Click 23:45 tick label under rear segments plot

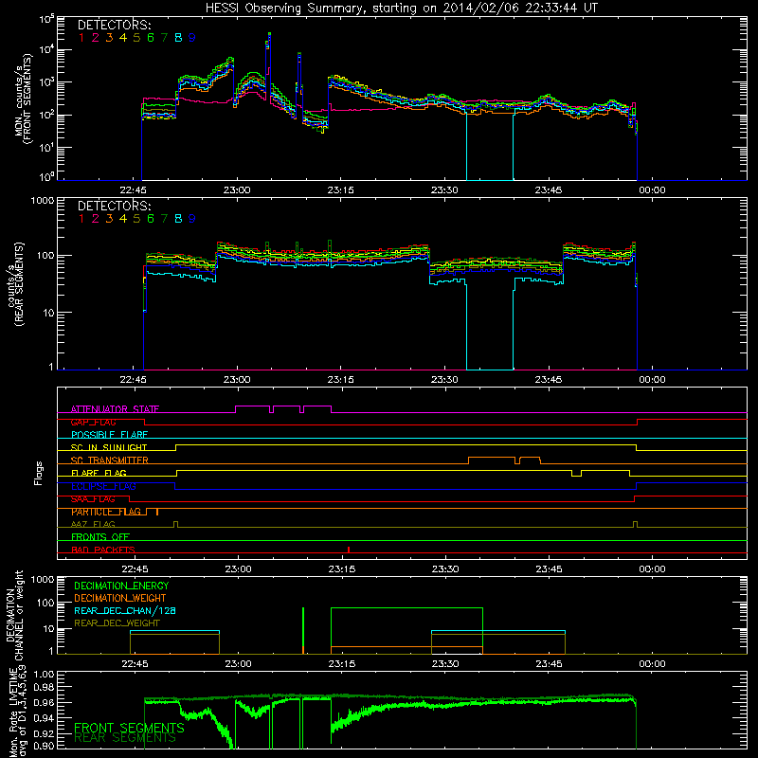(549, 380)
